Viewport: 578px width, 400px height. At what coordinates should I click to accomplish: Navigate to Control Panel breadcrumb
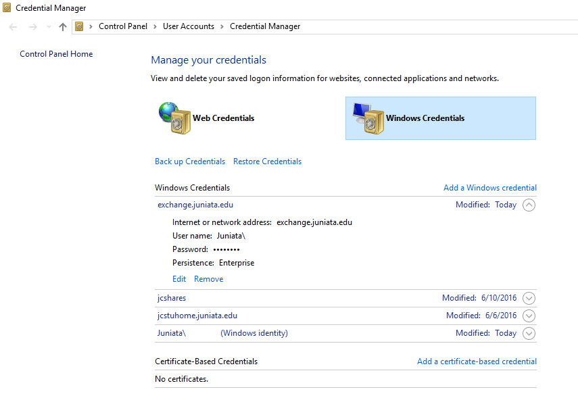point(123,26)
